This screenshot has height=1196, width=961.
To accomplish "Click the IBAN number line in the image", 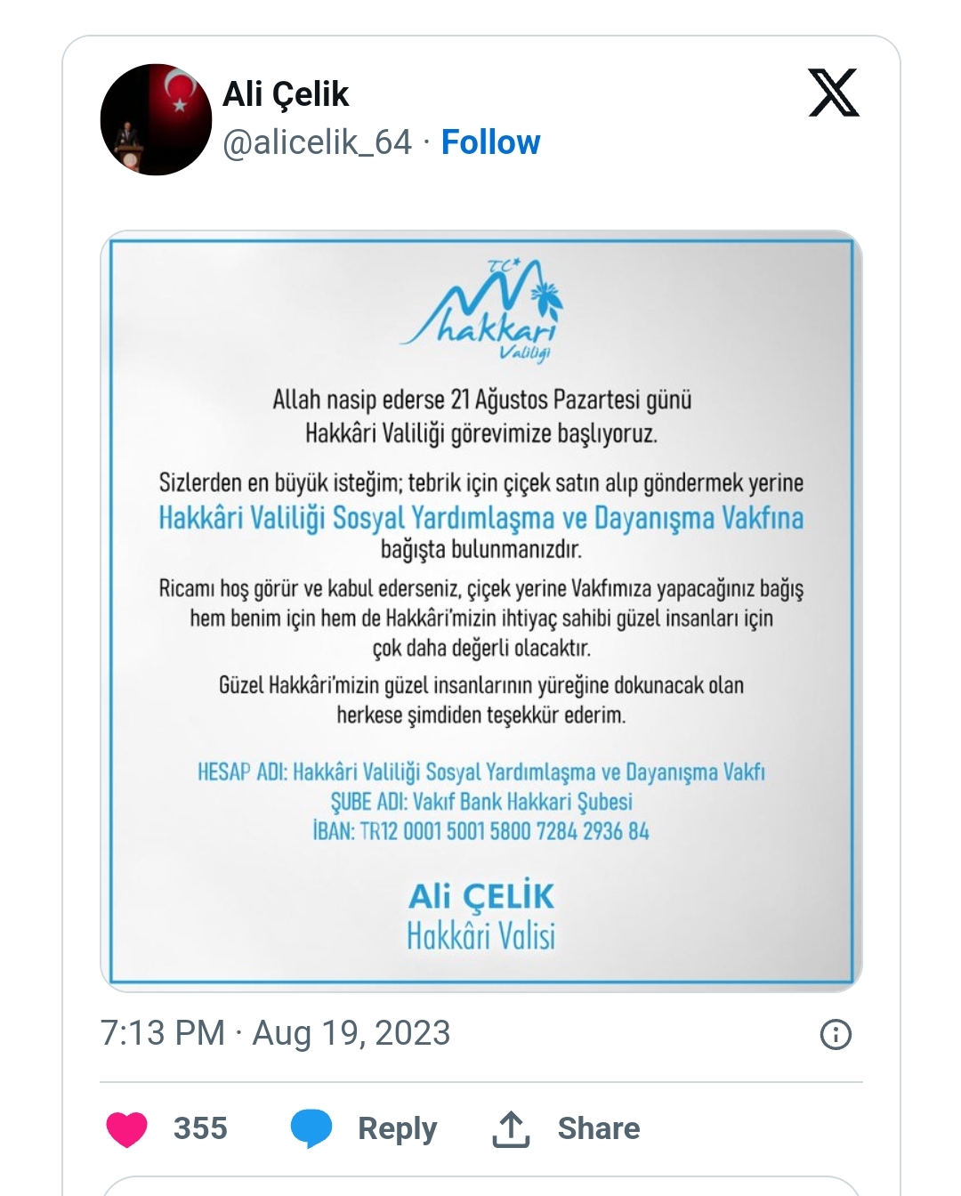I will point(481,831).
